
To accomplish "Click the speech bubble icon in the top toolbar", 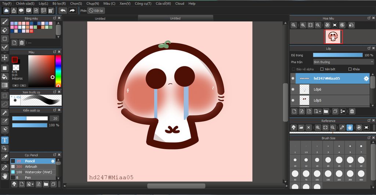I will click(21, 11).
